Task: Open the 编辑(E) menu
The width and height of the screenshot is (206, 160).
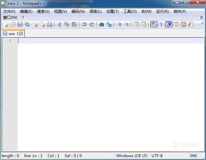Action: [x=26, y=11]
